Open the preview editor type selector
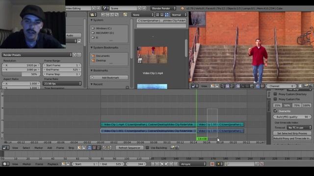314x176 pixels. click(x=195, y=86)
